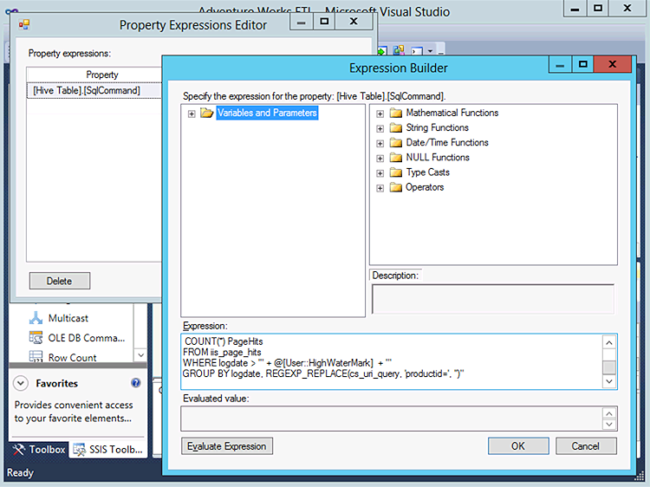Cancel the Expression Builder dialog
The image size is (650, 487).
(x=586, y=446)
